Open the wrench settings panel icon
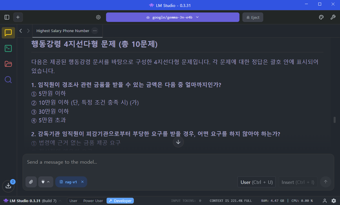Viewport: 340px width, 205px height. [333, 17]
